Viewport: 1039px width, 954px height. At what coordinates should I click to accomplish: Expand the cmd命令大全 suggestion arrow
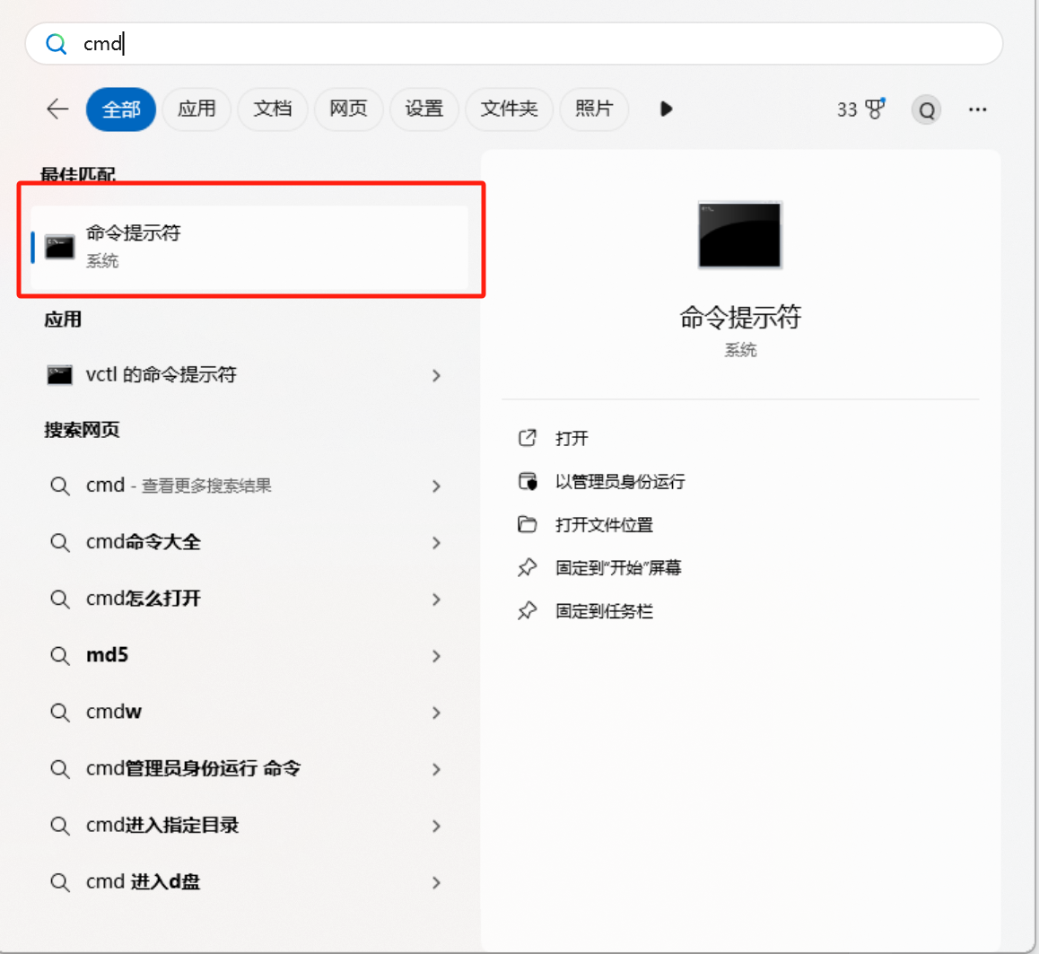(x=436, y=543)
